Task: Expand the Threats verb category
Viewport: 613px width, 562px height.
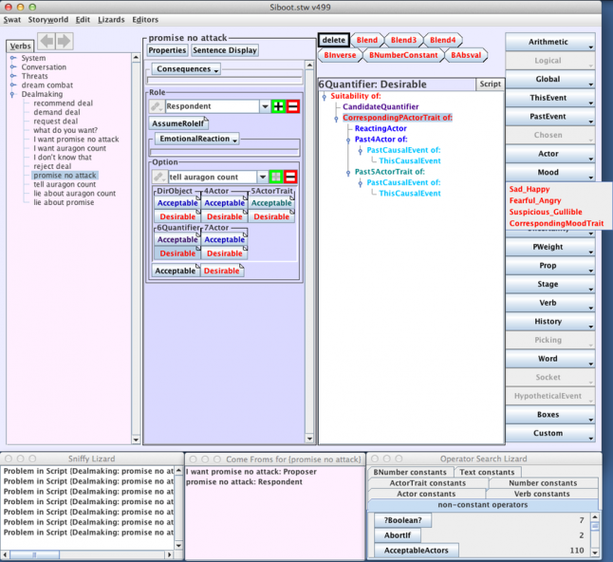Action: tap(13, 76)
